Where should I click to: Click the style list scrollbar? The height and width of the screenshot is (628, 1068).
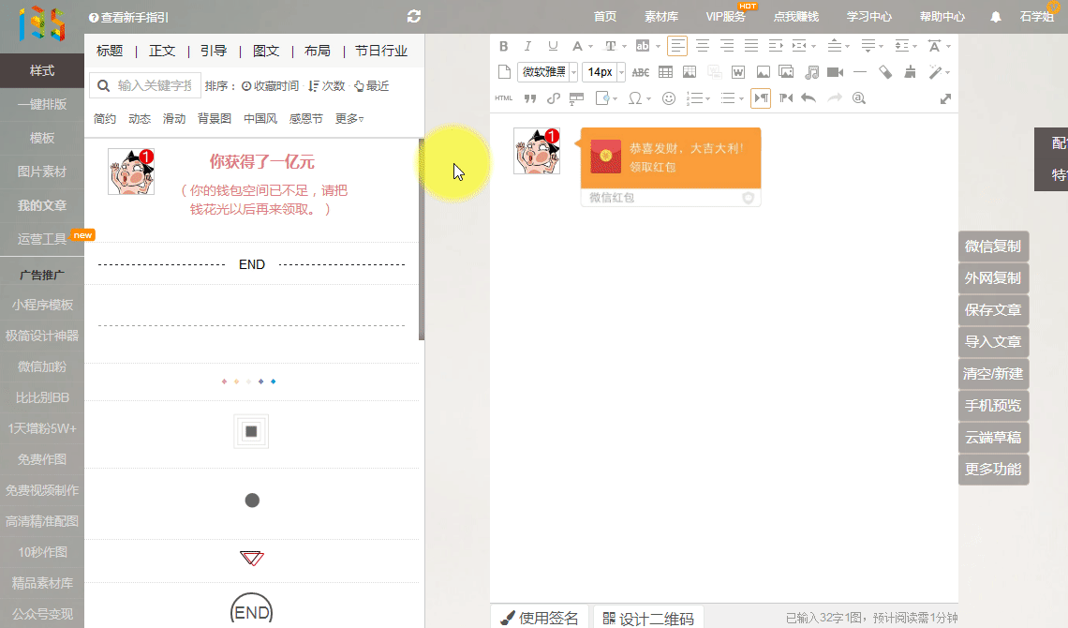pyautogui.click(x=422, y=238)
